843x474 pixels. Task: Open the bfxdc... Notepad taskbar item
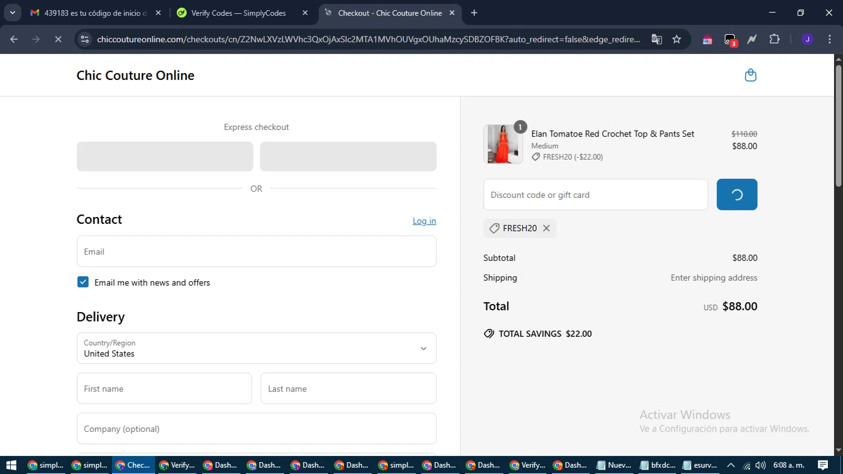[x=658, y=465]
